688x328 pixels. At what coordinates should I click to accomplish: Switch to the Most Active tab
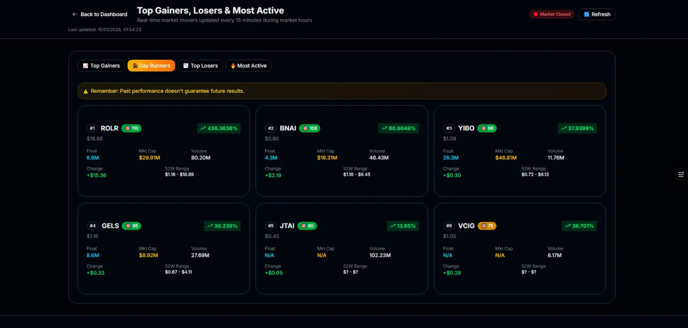click(249, 66)
